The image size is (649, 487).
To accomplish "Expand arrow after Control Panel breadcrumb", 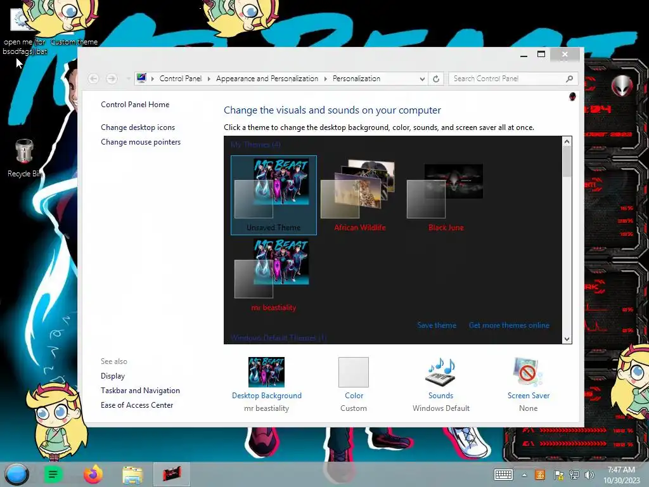I will [209, 79].
